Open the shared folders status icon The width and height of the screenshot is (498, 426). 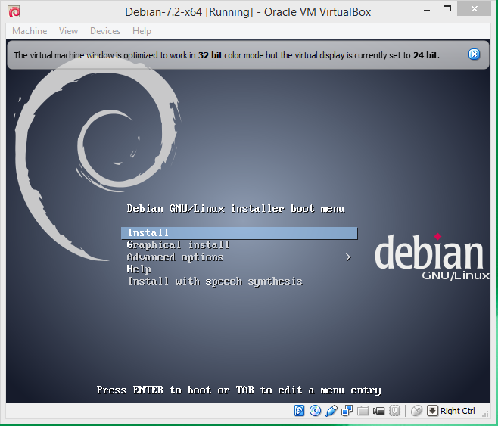tap(363, 411)
